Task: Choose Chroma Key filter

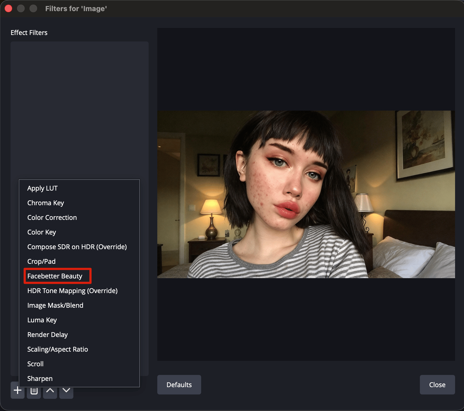Action: click(x=79, y=203)
